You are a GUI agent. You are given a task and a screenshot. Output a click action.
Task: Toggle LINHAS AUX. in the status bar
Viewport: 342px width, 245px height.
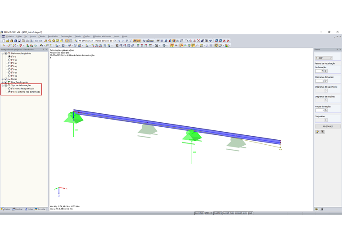(241, 213)
